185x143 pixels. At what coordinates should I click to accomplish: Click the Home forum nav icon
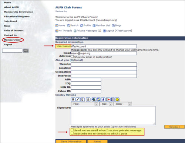(x=57, y=25)
